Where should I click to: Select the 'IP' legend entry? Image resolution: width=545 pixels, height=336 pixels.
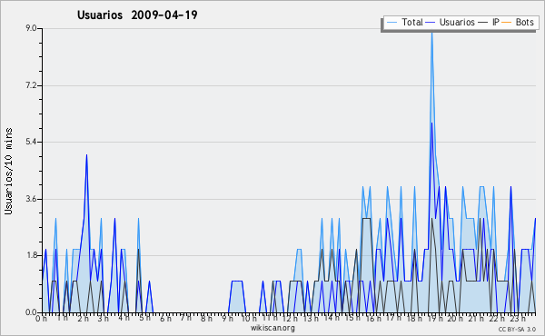pos(489,22)
